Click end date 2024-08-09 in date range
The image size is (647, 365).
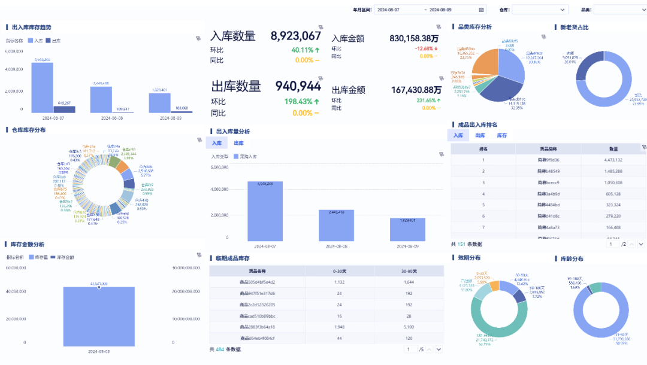point(440,10)
